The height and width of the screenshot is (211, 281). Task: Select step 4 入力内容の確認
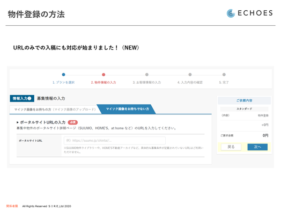190,82
